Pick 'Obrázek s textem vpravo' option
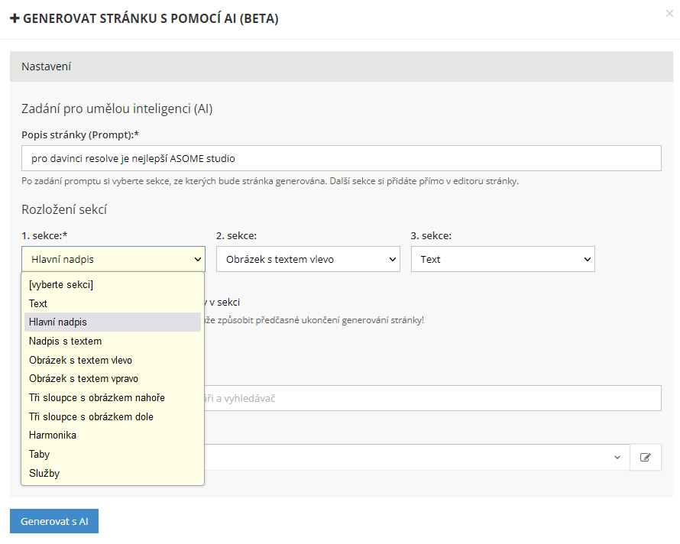The height and width of the screenshot is (544, 680). 83,379
